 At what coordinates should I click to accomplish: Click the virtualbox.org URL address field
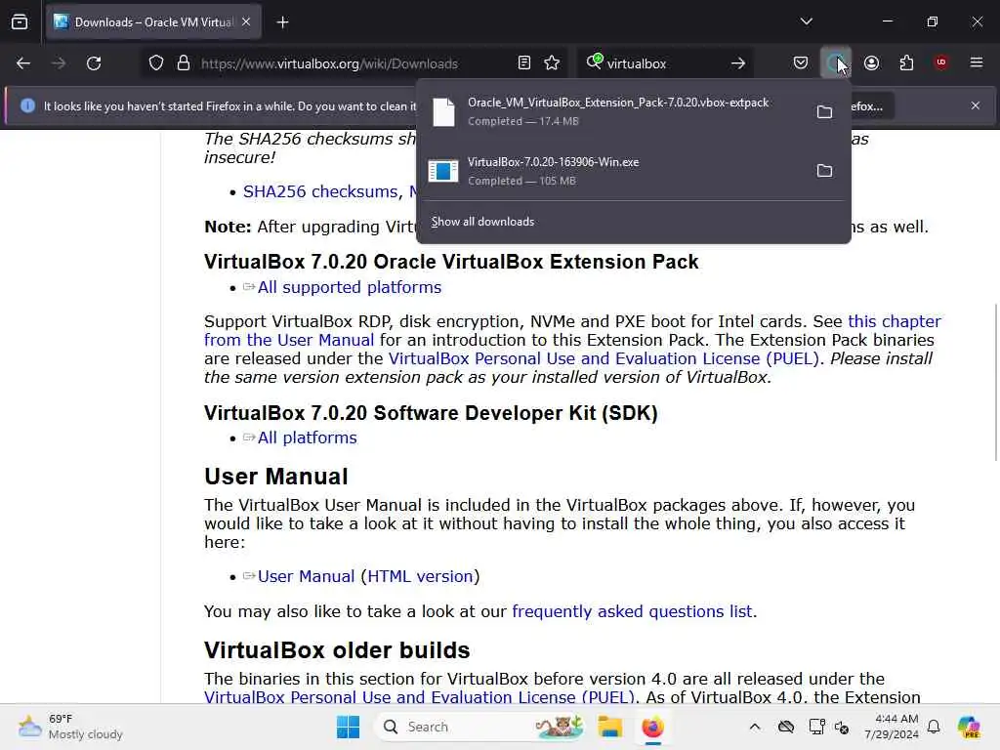coord(329,63)
